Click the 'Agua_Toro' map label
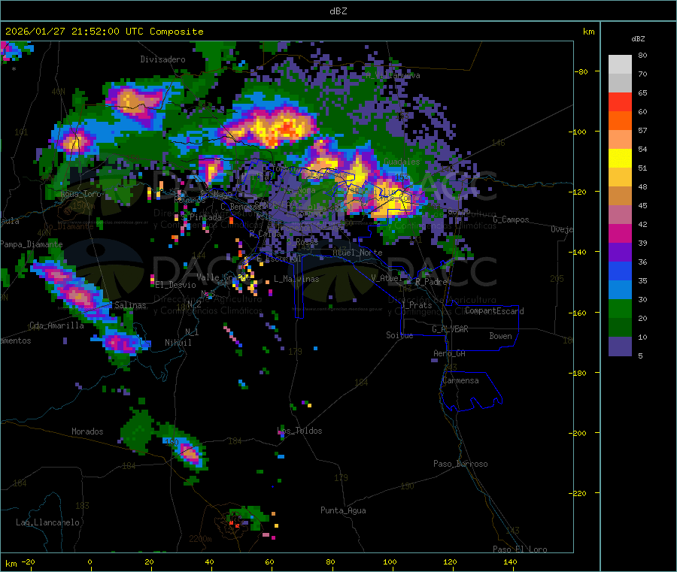The height and width of the screenshot is (572, 677). 80,194
